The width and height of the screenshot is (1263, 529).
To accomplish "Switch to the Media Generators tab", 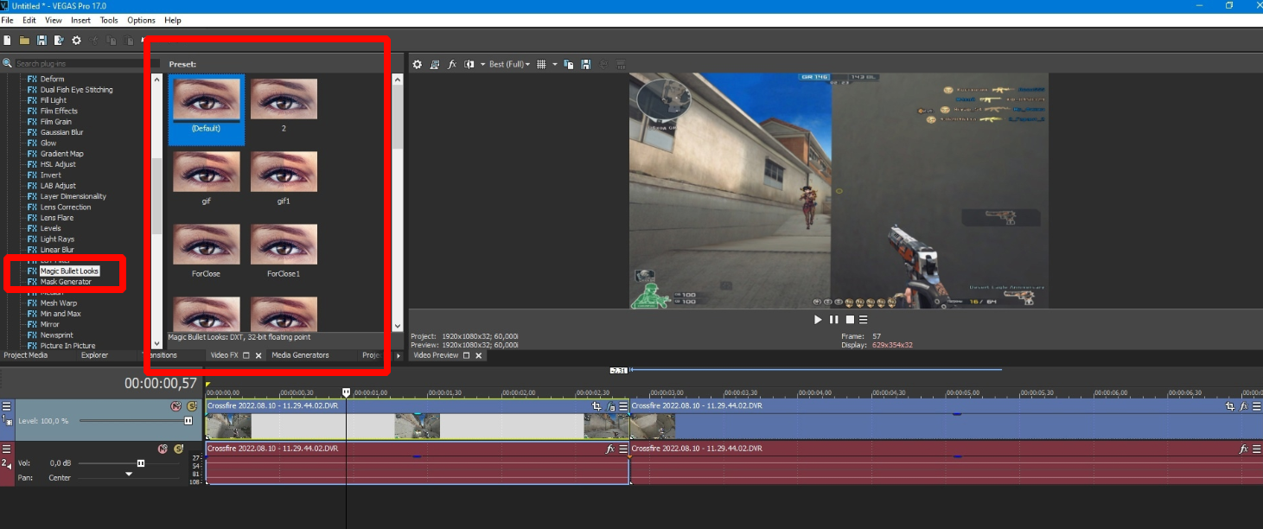I will tap(300, 355).
